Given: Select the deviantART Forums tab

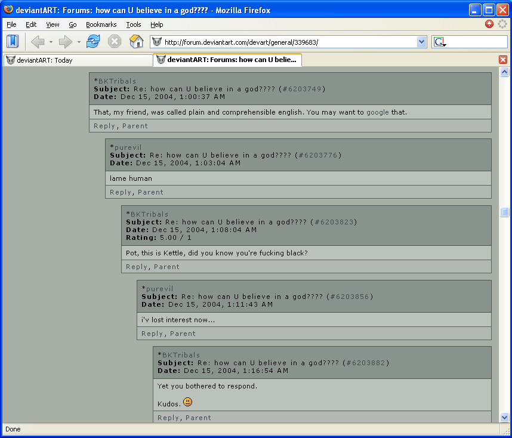Looking at the screenshot, I should (227, 60).
